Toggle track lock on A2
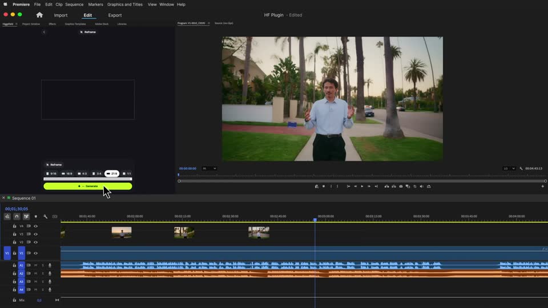Viewport: 548px width, 308px height. 14,273
